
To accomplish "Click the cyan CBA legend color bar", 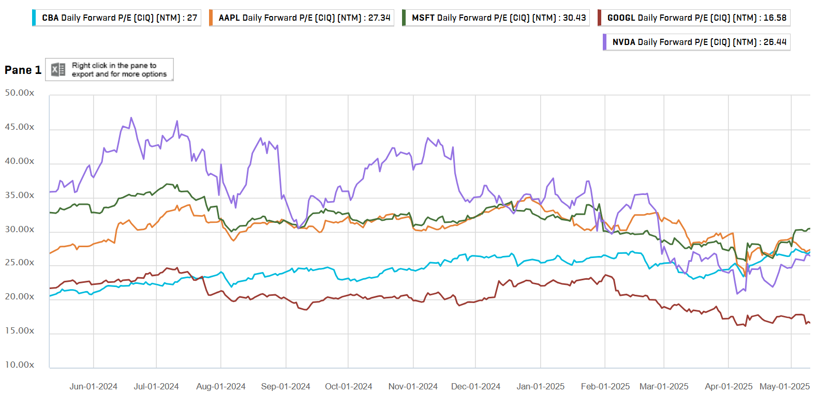I will point(34,18).
